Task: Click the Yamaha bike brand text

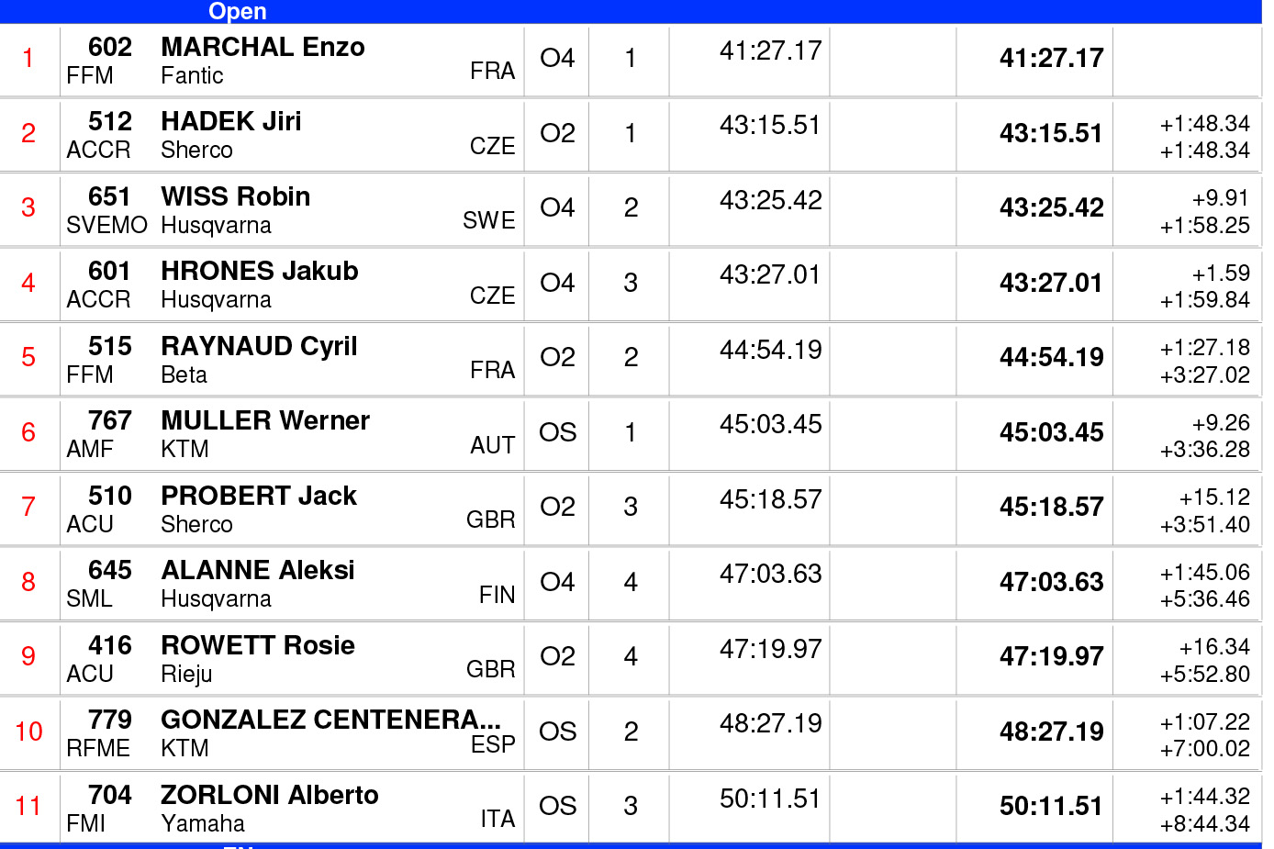Action: coord(203,824)
